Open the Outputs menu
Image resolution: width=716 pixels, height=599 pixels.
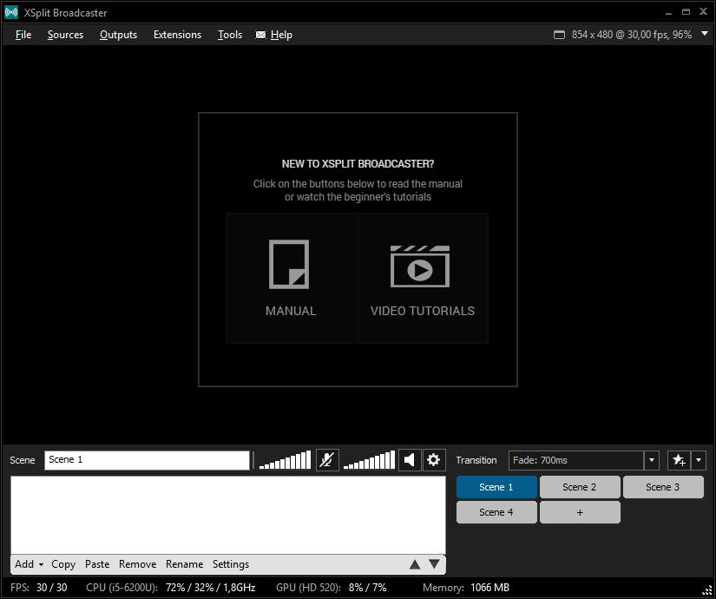pyautogui.click(x=118, y=35)
